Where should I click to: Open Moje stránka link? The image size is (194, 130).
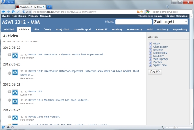tap(19, 16)
